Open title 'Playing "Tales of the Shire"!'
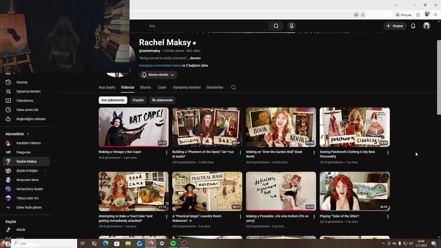Image resolution: width=441 pixels, height=248 pixels. [339, 216]
